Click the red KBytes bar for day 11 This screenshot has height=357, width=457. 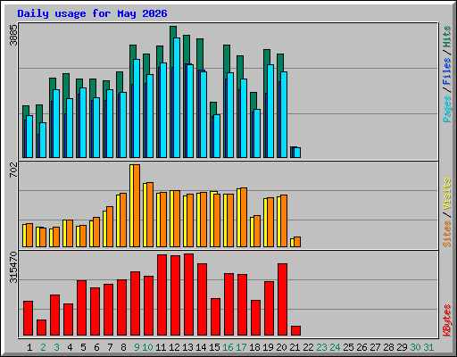(162, 295)
